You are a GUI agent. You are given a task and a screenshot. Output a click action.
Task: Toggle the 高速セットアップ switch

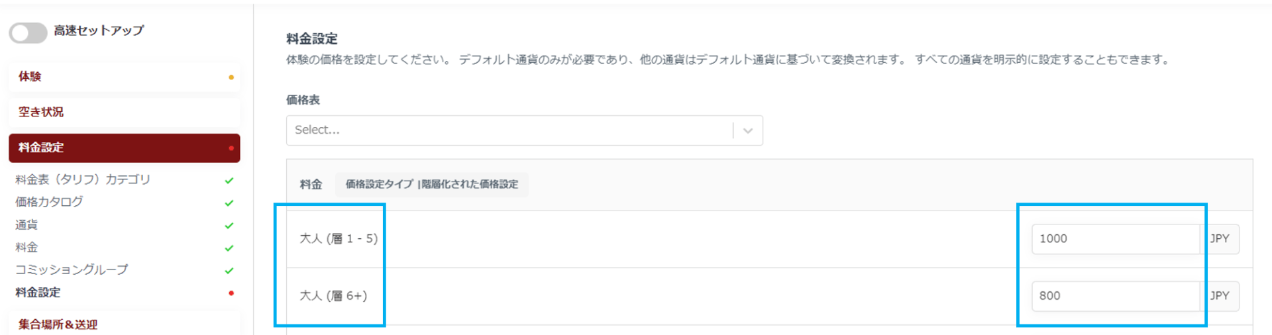tap(28, 32)
